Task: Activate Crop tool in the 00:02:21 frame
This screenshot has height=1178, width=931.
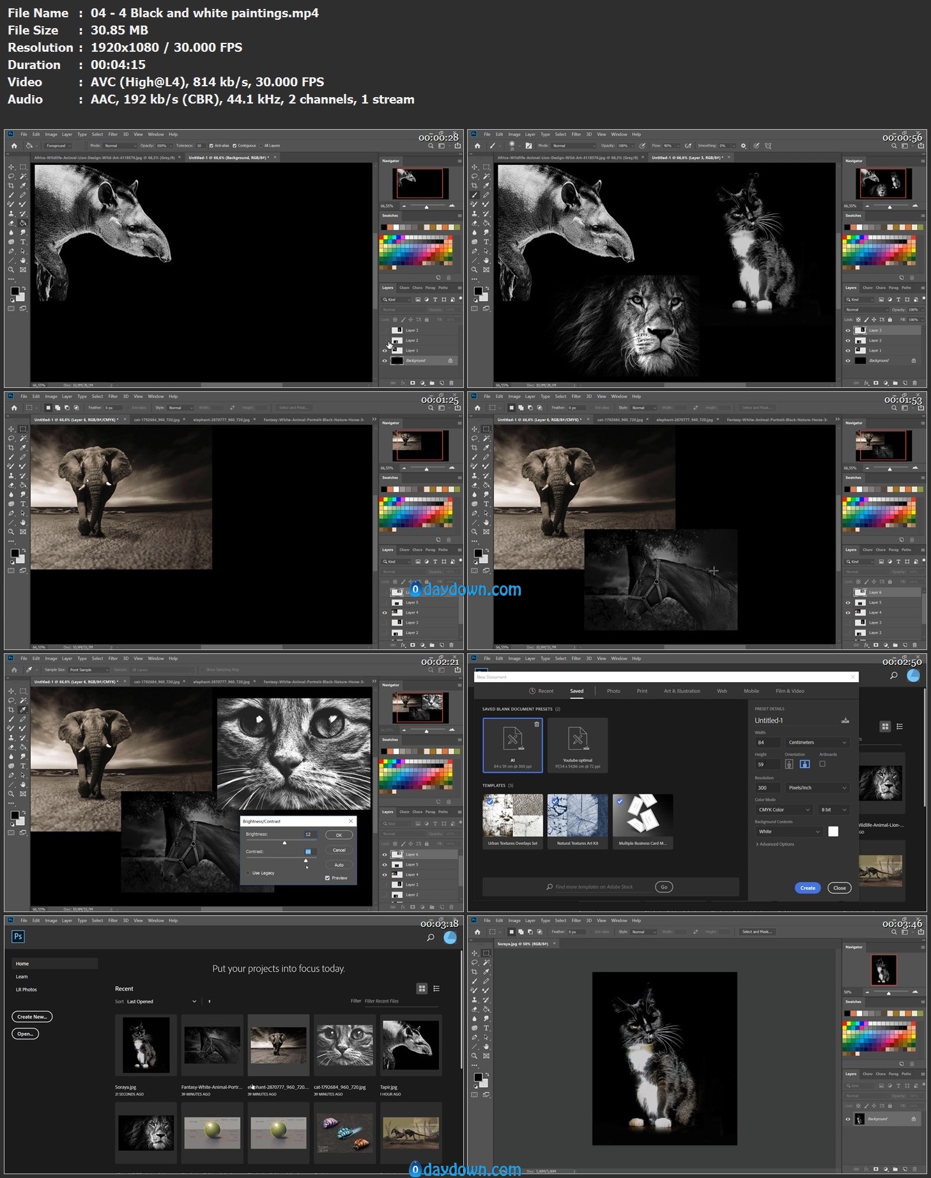Action: pos(11,709)
